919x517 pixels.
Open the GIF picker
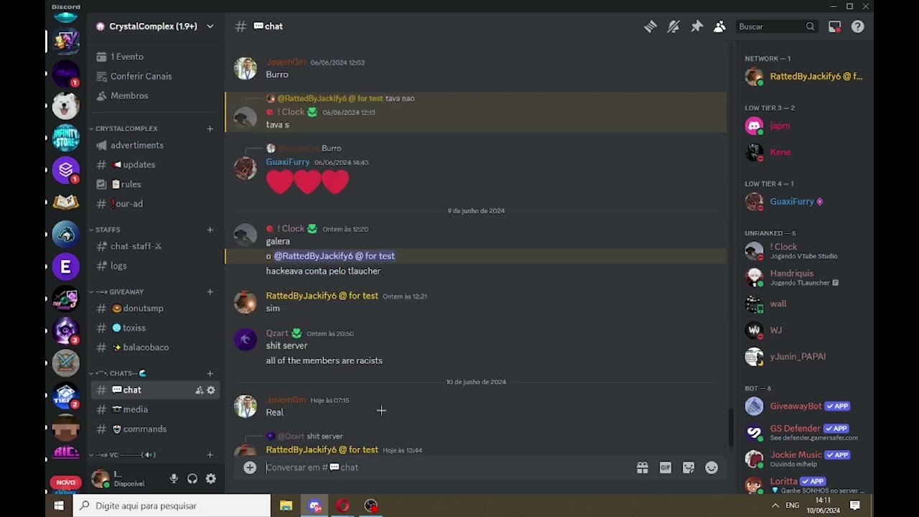[666, 467]
